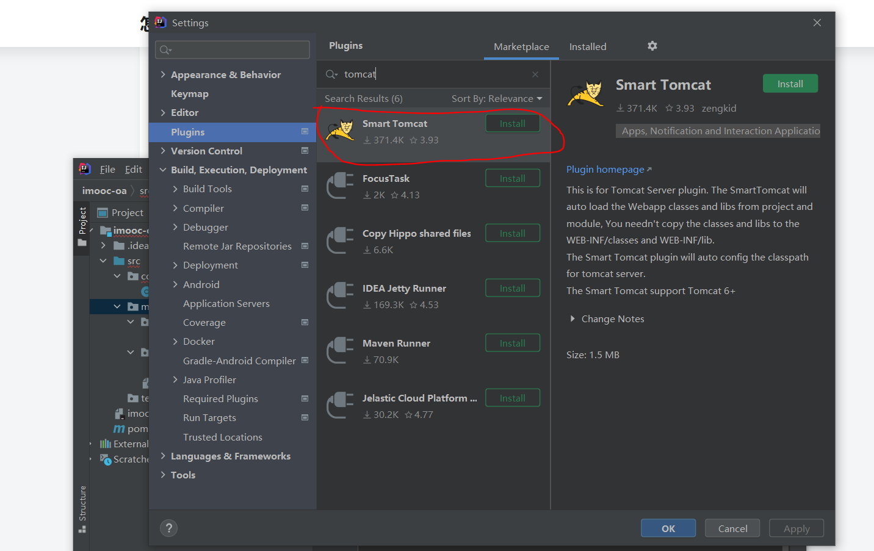Click the Settings window IntelliJ logo
The width and height of the screenshot is (874, 551).
click(161, 23)
